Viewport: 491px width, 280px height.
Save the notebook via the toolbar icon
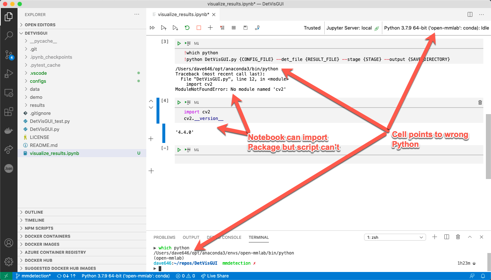click(245, 27)
